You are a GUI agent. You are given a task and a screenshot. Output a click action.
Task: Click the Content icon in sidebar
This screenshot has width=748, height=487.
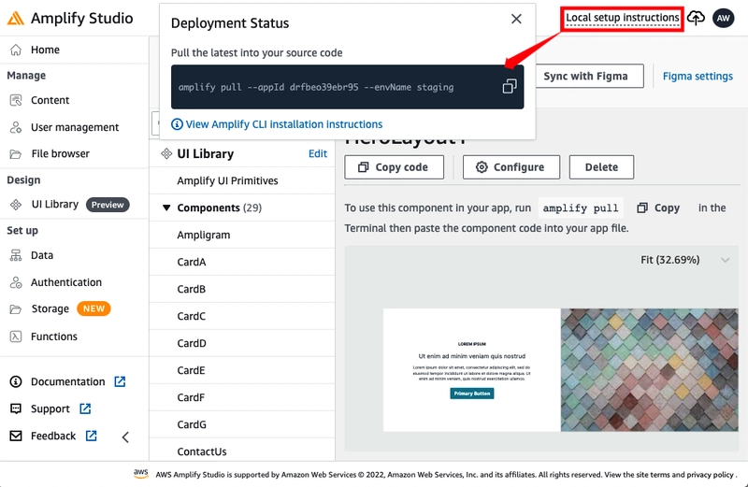click(x=16, y=100)
